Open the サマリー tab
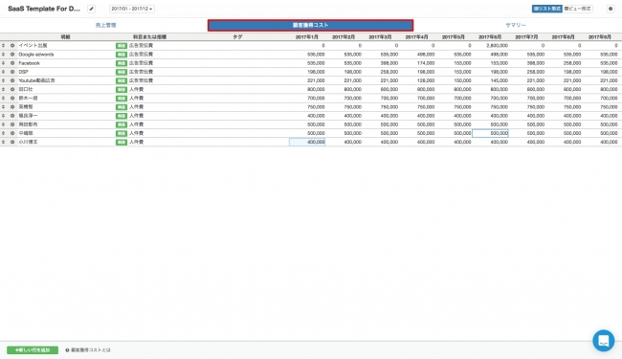Image resolution: width=622 pixels, height=359 pixels. [x=516, y=26]
